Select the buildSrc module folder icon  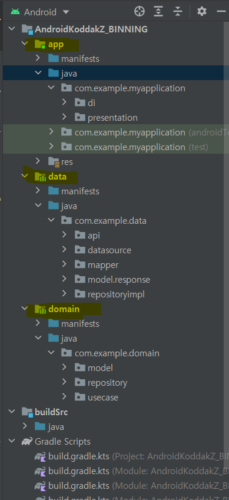28,412
